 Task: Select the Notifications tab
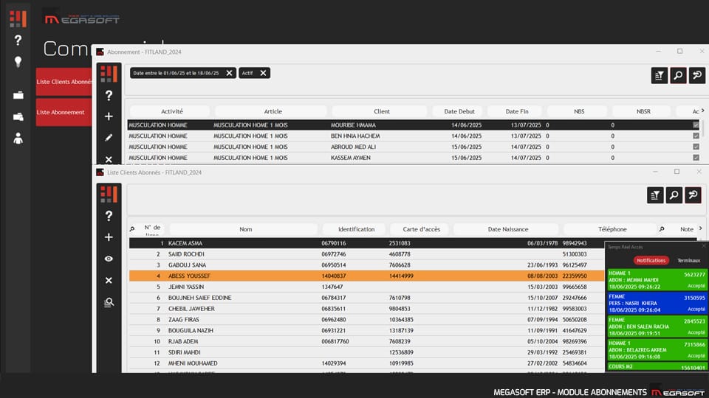click(651, 260)
